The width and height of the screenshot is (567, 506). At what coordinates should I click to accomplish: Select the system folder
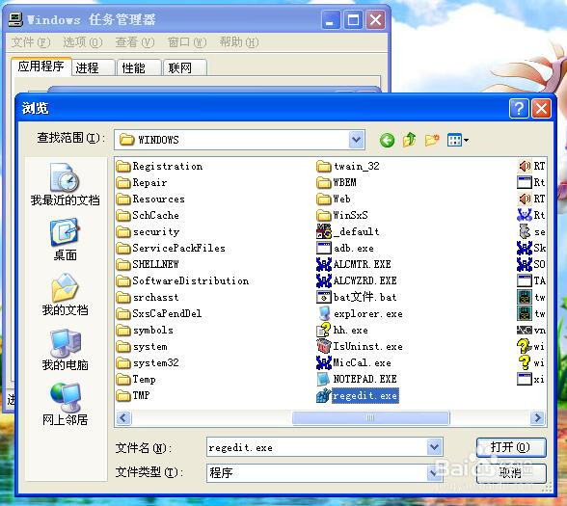click(x=142, y=346)
